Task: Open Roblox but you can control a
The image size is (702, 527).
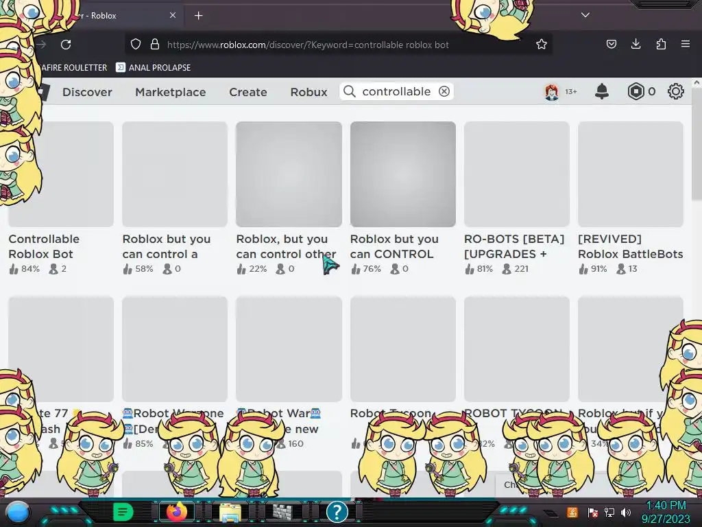Action: pos(167,246)
